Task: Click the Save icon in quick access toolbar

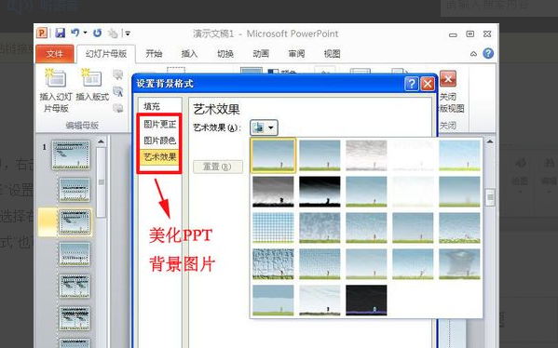Action: point(61,33)
